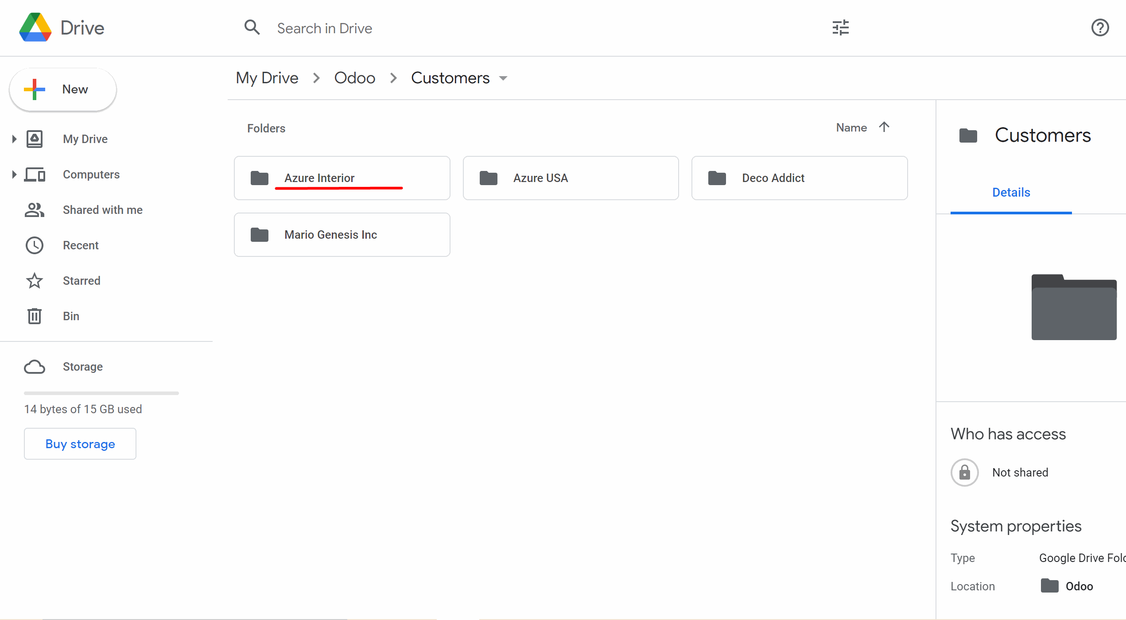
Task: Navigate to My Drive breadcrumb
Action: pyautogui.click(x=267, y=78)
